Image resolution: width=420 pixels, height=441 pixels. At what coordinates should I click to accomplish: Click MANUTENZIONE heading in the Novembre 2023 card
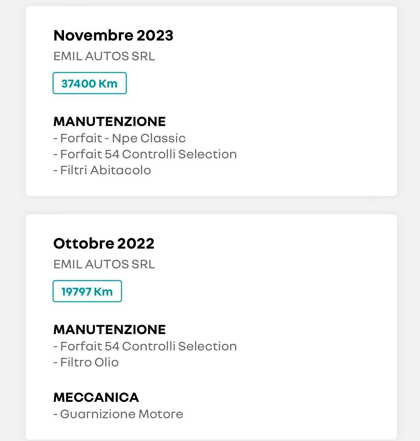tap(110, 122)
